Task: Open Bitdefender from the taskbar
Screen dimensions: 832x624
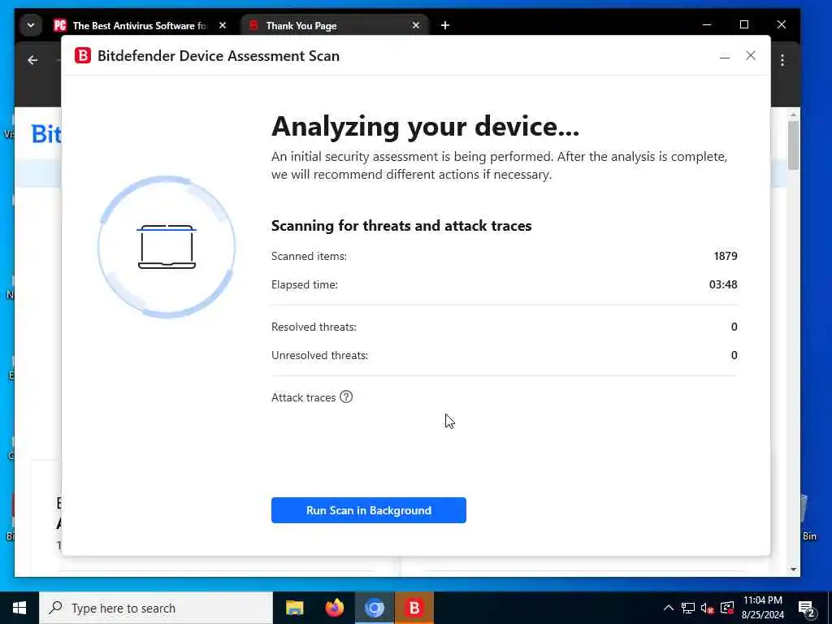Action: point(414,608)
